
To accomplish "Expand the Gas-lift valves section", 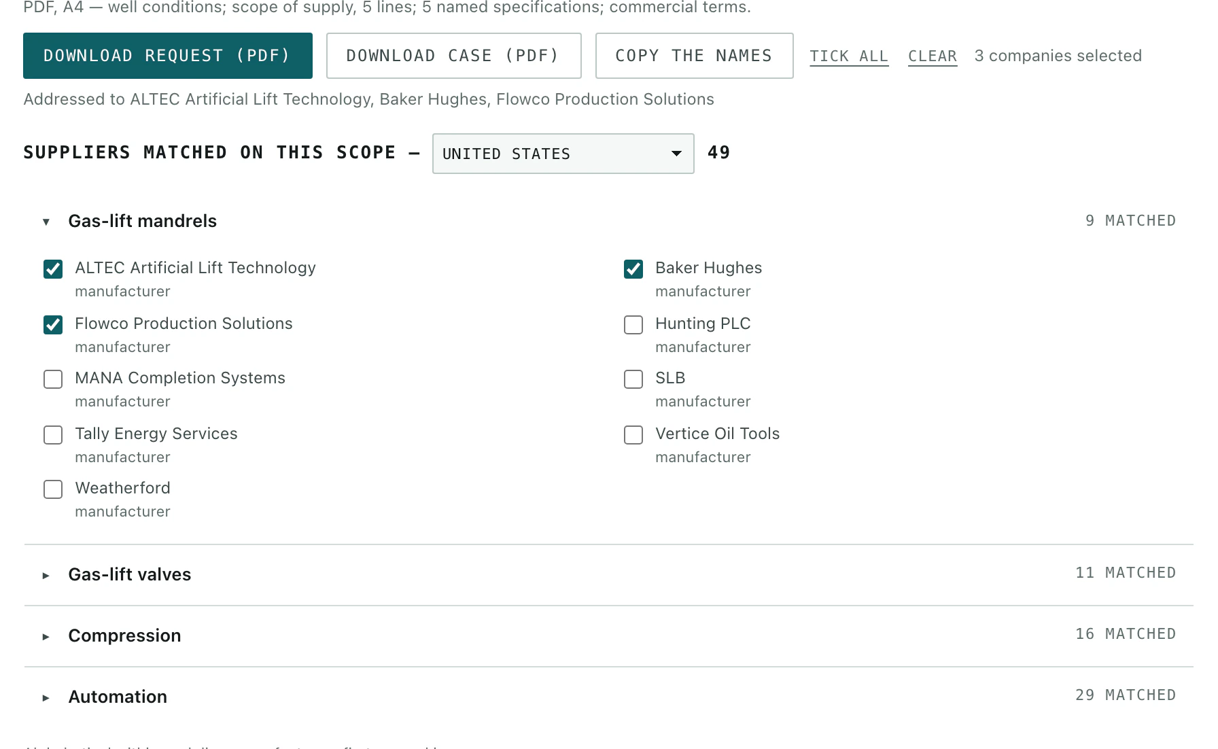I will click(46, 575).
